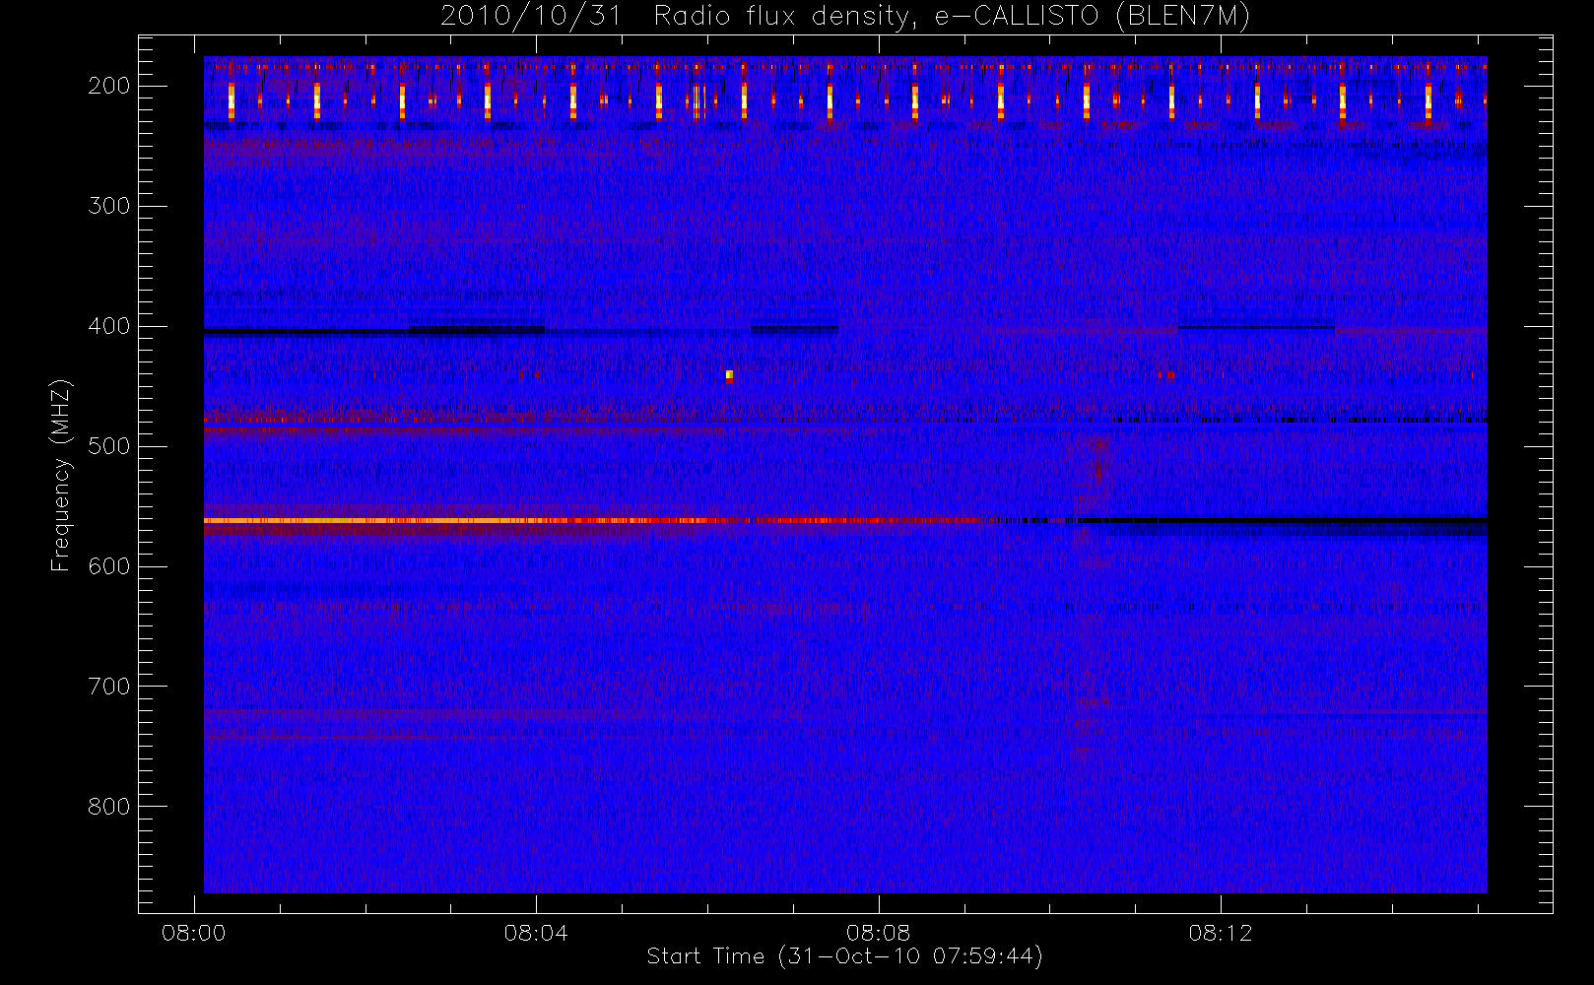Click the bright yellow spot near 440 MHz
The height and width of the screenshot is (985, 1594).
(729, 375)
